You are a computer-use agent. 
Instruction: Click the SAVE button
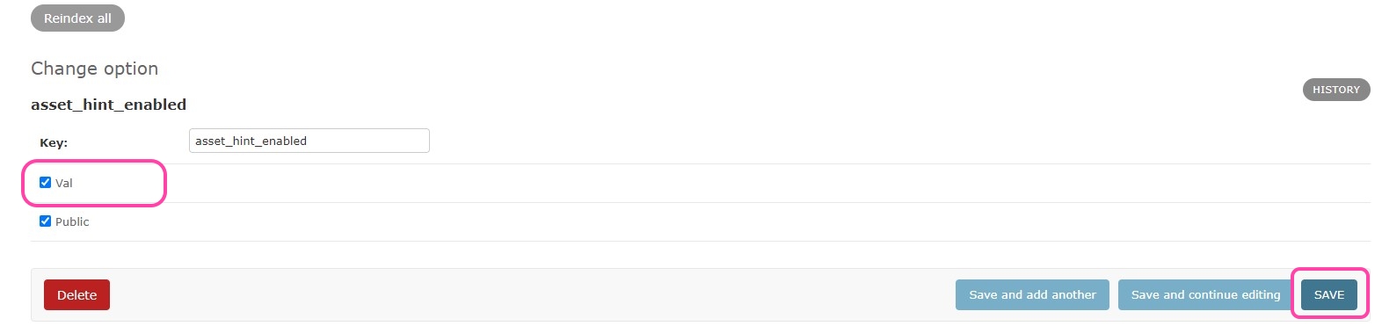[1329, 295]
